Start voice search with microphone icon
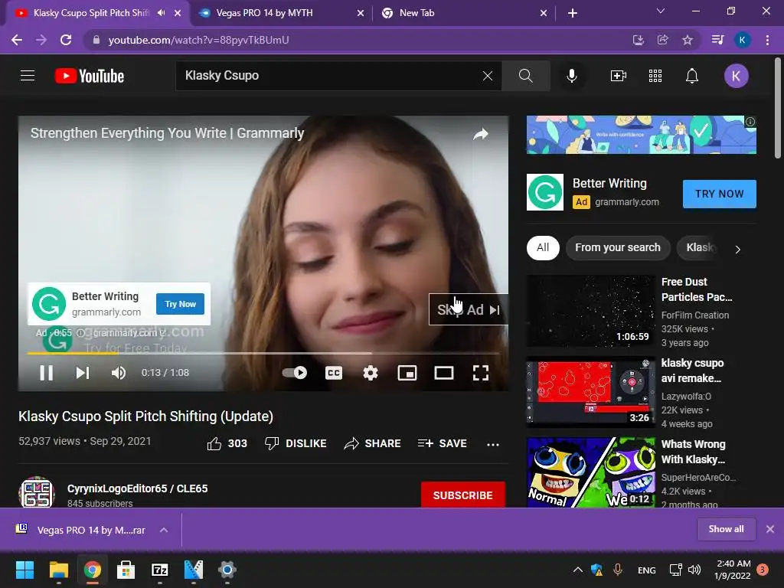This screenshot has width=784, height=588. click(572, 76)
